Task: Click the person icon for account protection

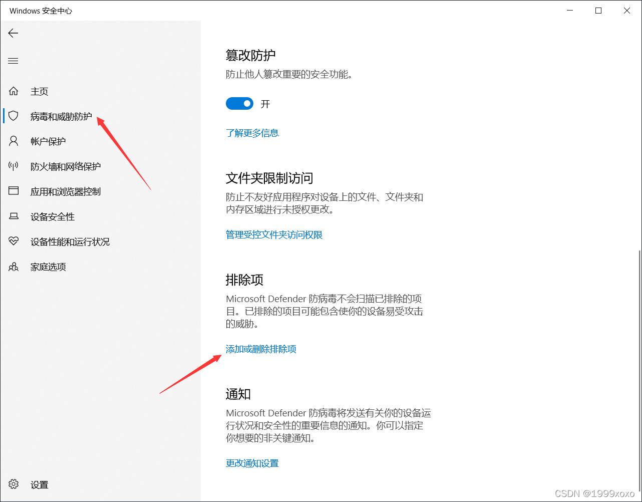Action: point(14,141)
